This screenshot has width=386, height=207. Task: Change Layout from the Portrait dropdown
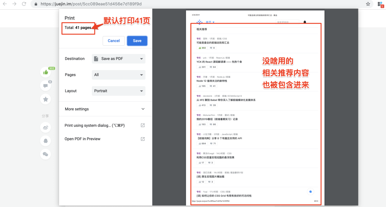pos(118,91)
